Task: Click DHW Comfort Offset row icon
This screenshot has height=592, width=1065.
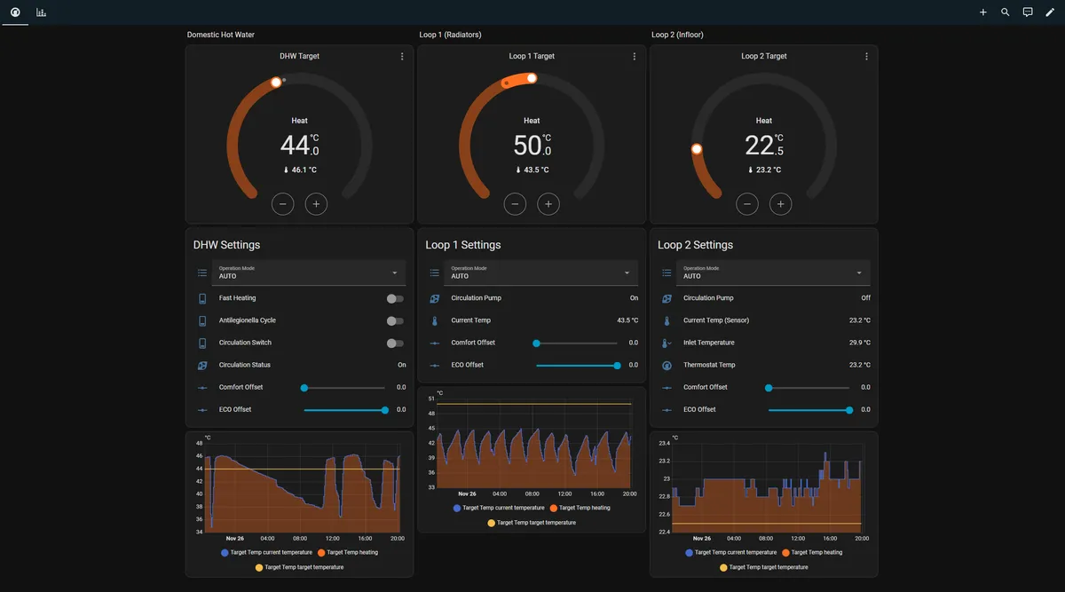Action: (x=202, y=387)
